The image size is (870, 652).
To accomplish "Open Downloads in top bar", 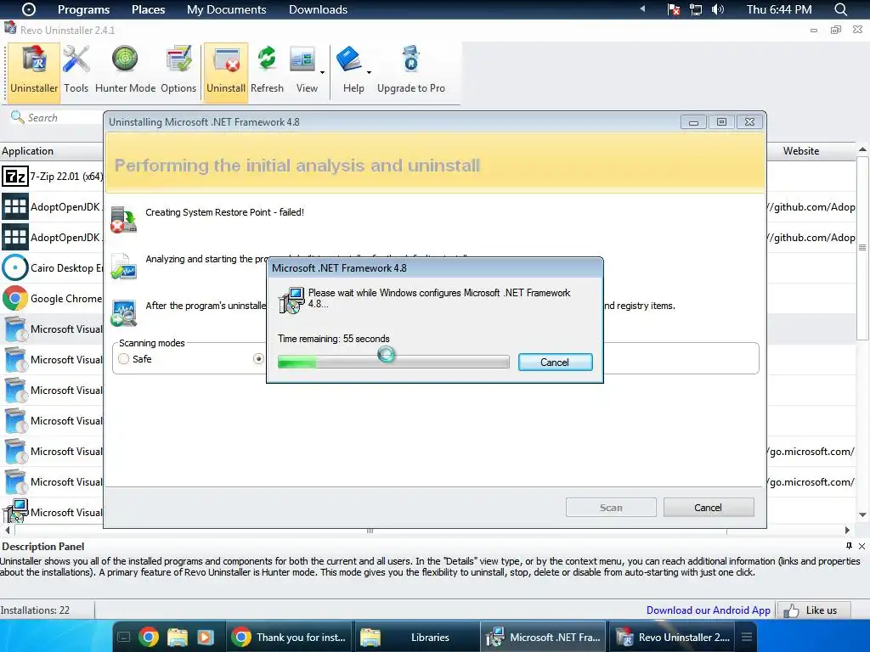I will (318, 9).
